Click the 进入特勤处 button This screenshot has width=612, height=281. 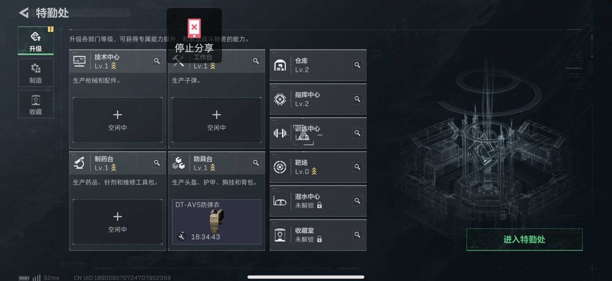point(524,239)
